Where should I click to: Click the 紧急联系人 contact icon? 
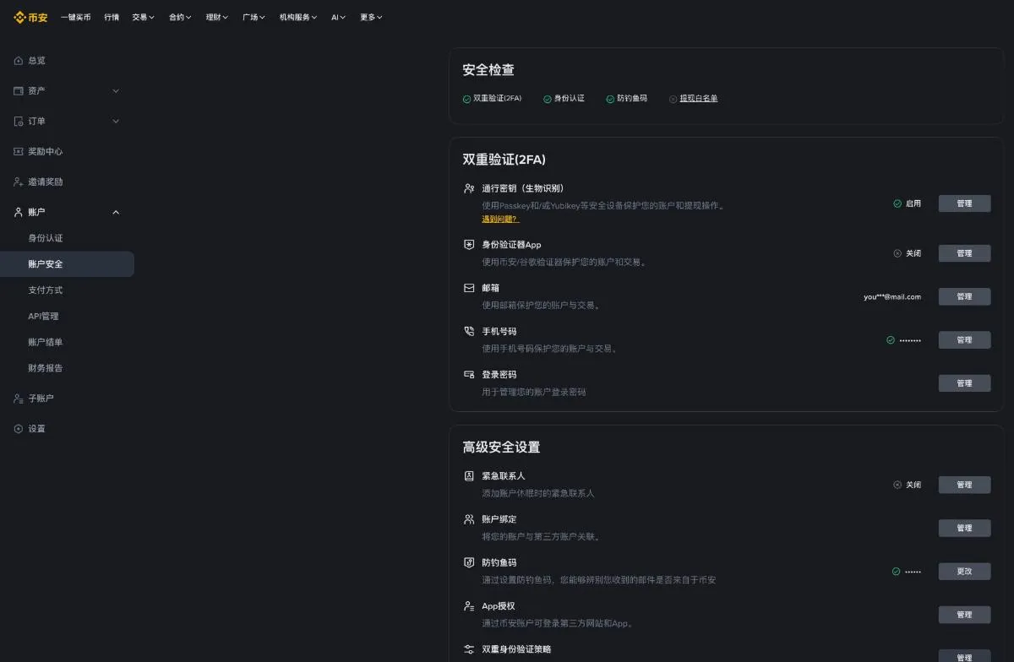[469, 475]
